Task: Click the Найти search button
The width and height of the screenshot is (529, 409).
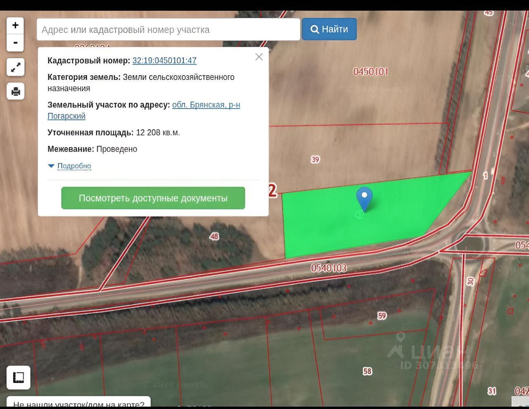Action: point(329,29)
